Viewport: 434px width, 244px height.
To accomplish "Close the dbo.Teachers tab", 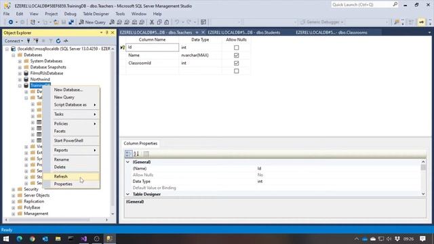I will pyautogui.click(x=203, y=33).
